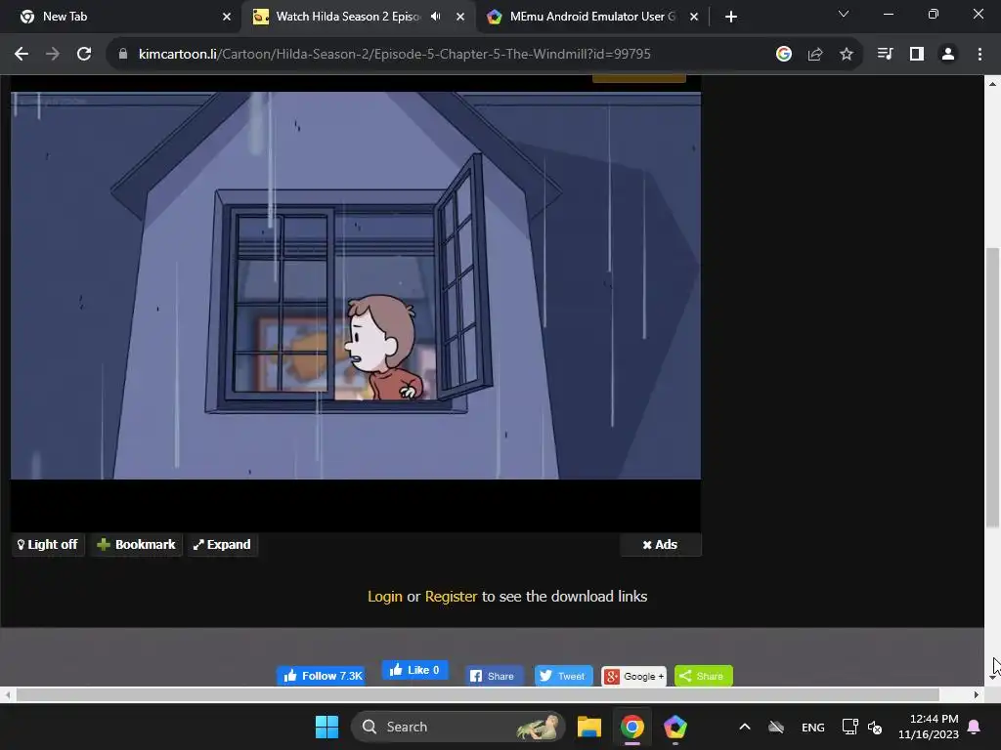Image resolution: width=1001 pixels, height=750 pixels.
Task: Bookmark this episode on kimcartoon
Action: click(136, 545)
